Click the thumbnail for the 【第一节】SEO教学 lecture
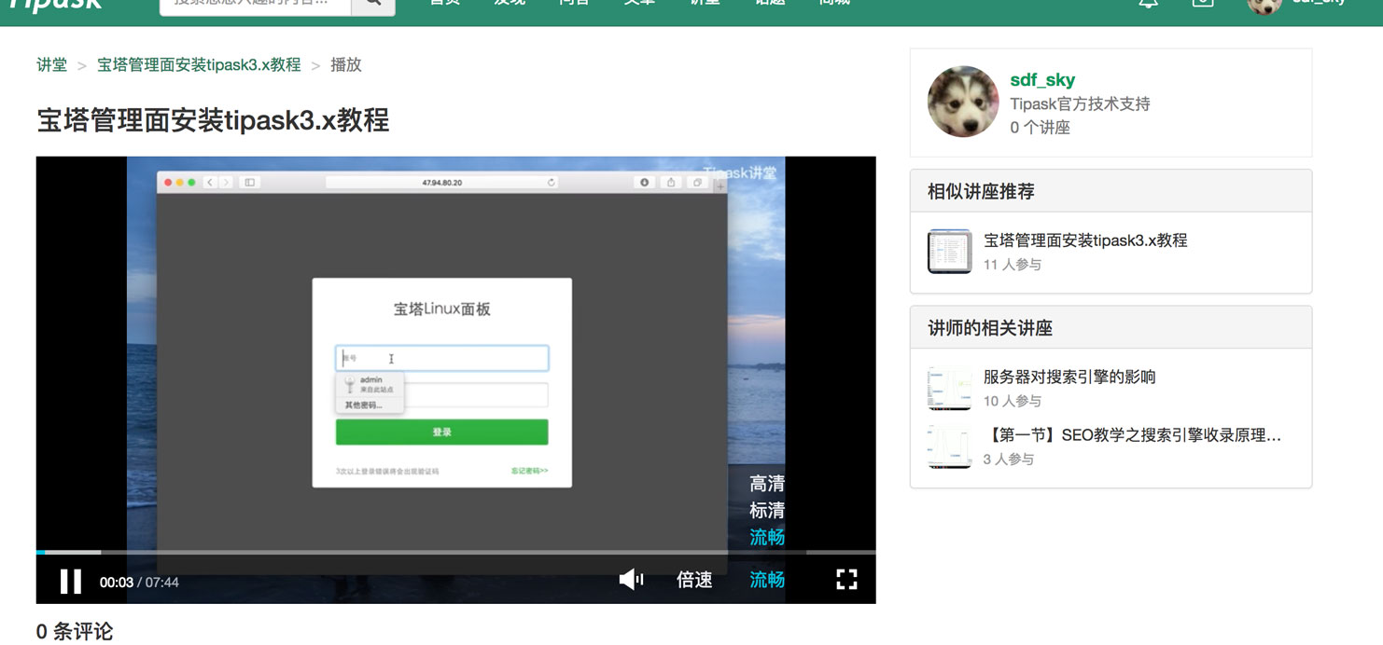The image size is (1383, 645). [x=950, y=446]
